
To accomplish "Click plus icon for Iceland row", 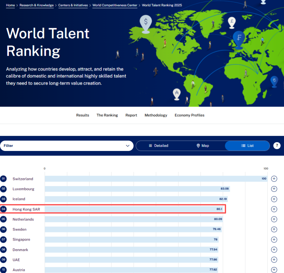I will coord(274,199).
